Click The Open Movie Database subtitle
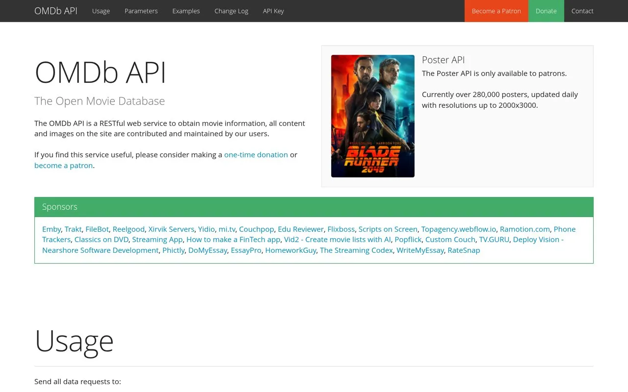Viewport: 628px width, 392px height. [100, 101]
